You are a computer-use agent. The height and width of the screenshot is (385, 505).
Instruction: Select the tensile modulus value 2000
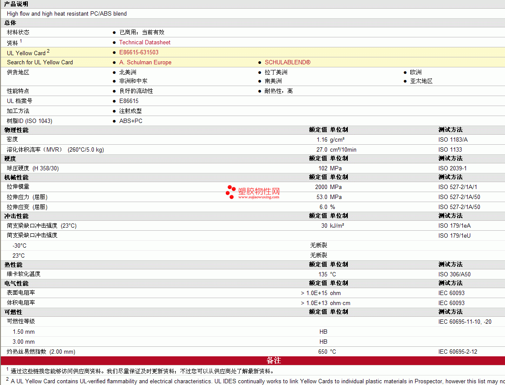pyautogui.click(x=321, y=187)
